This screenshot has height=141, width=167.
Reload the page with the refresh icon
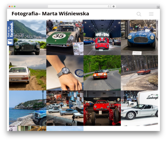pos(109,7)
